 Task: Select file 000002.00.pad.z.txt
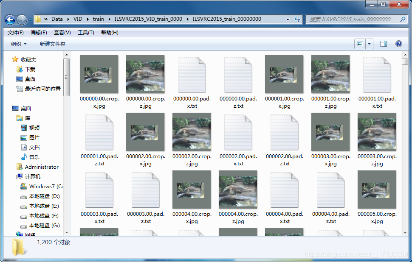[285, 132]
